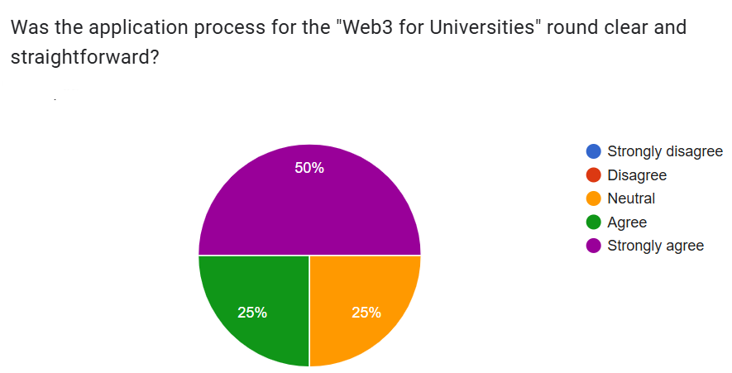Click the purple half of the pie

click(309, 210)
